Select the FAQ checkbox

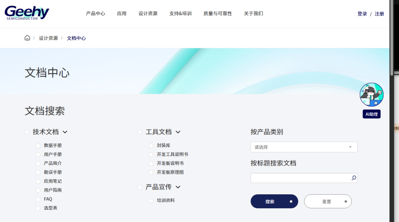point(38,199)
